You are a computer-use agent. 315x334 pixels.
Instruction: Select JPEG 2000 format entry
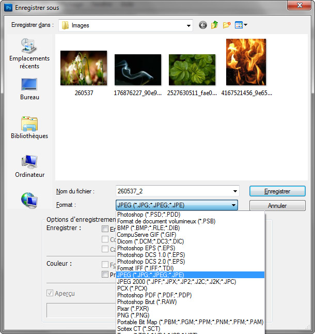(x=191, y=282)
